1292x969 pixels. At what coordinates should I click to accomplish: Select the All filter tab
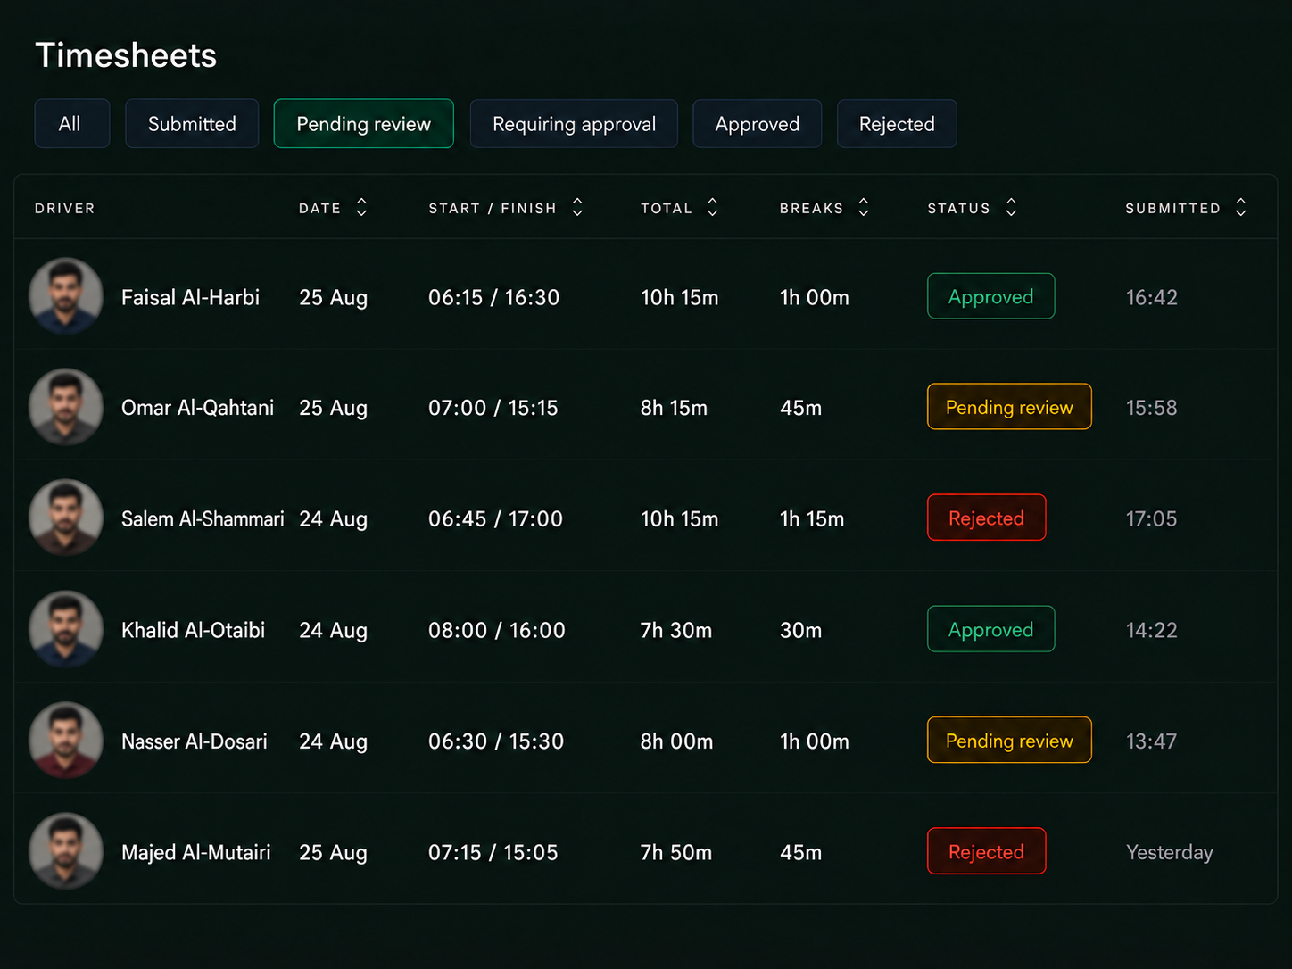tap(72, 123)
